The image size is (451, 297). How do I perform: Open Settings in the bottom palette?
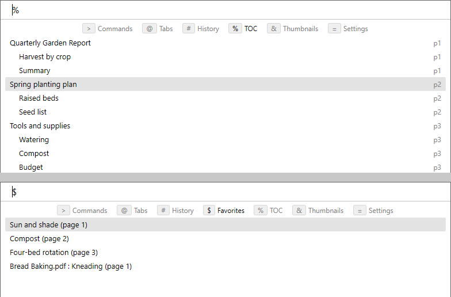[x=381, y=211]
